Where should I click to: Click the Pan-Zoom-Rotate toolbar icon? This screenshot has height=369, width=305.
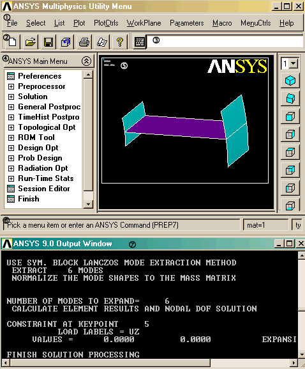66,42
